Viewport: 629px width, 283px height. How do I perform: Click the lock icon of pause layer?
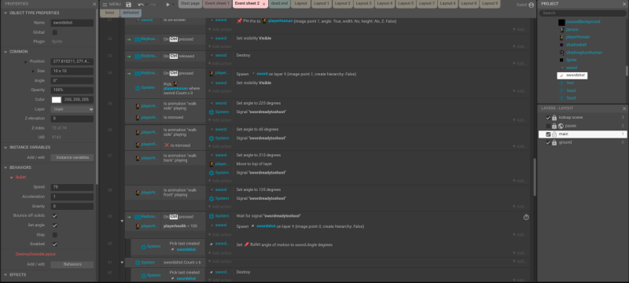tap(554, 126)
